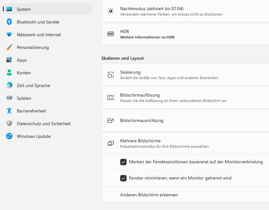Screen dimensions: 269x210
Task: Collapse the Mehrere Bildschirme section
Action: tap(185, 143)
